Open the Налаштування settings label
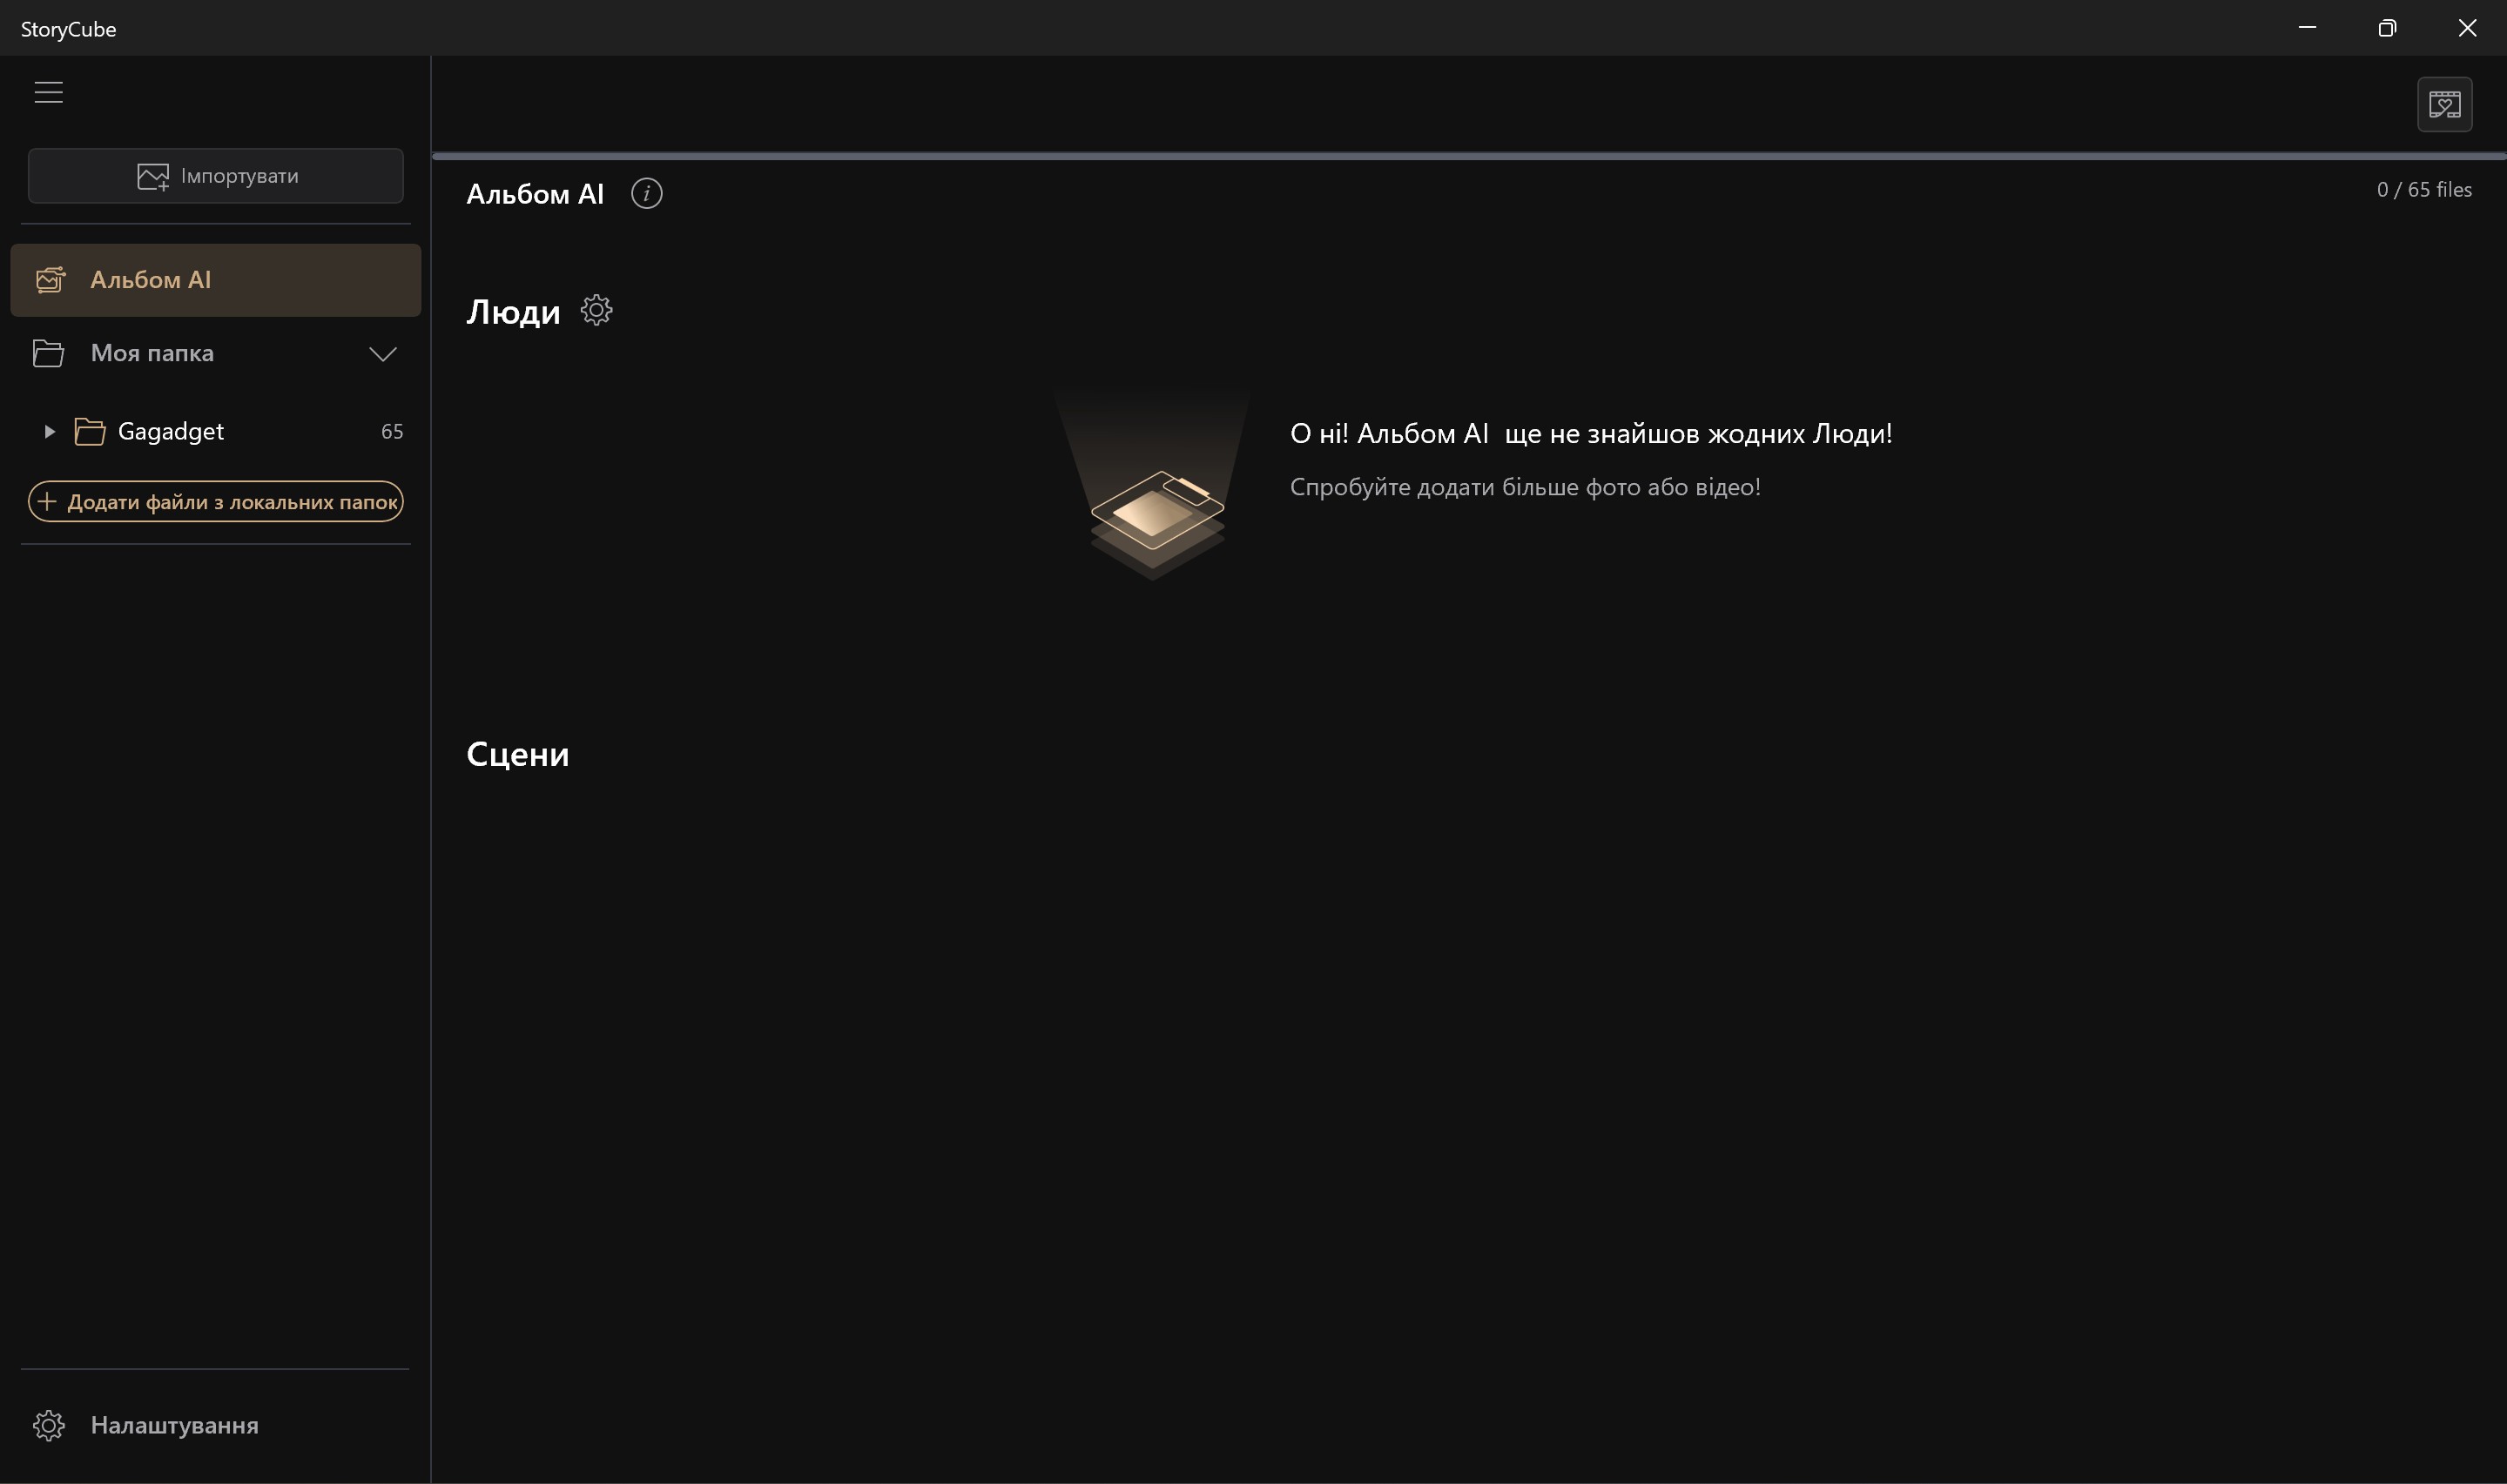 pyautogui.click(x=174, y=1425)
